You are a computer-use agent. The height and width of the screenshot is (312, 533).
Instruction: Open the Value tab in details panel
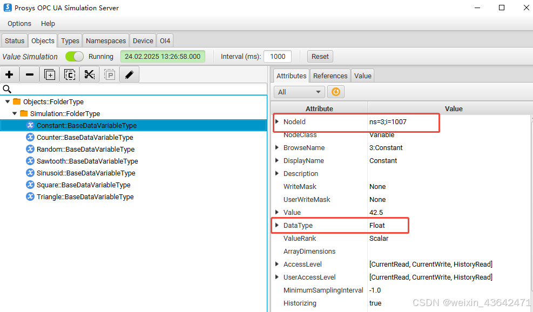point(363,76)
